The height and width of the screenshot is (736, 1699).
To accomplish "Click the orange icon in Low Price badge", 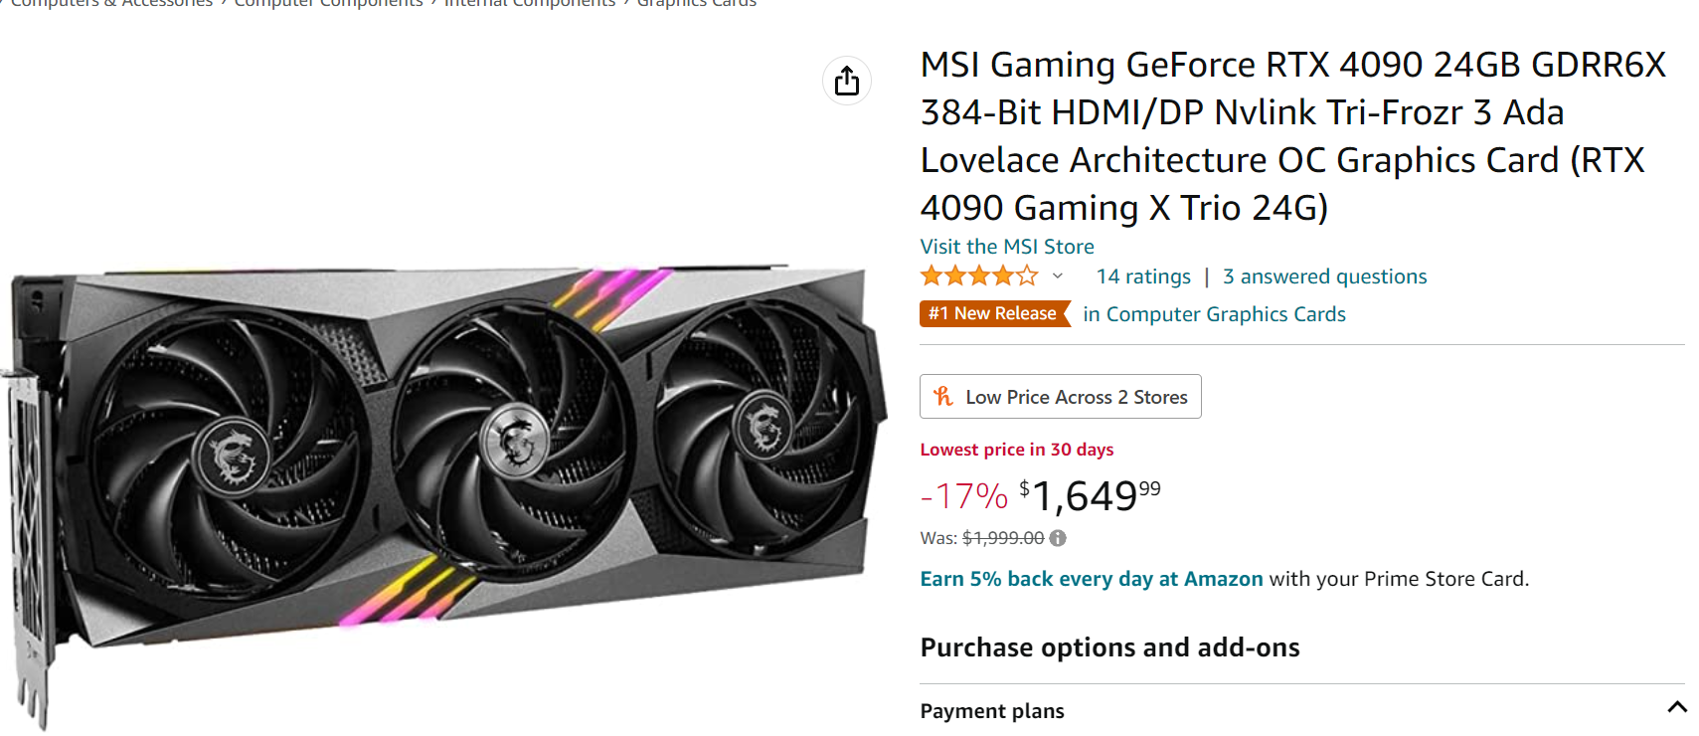I will pos(943,397).
